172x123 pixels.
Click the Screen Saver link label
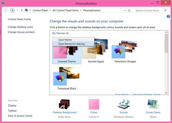click(153, 112)
